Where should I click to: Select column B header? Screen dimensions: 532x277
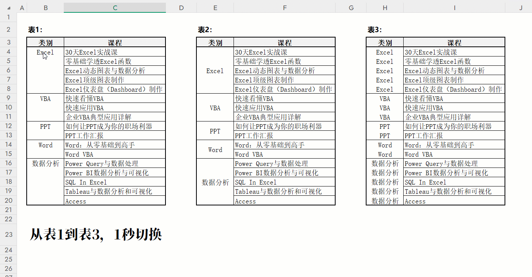tap(45, 8)
